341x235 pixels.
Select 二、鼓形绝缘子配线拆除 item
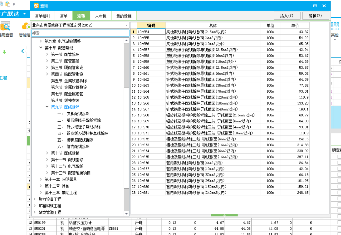(79, 120)
